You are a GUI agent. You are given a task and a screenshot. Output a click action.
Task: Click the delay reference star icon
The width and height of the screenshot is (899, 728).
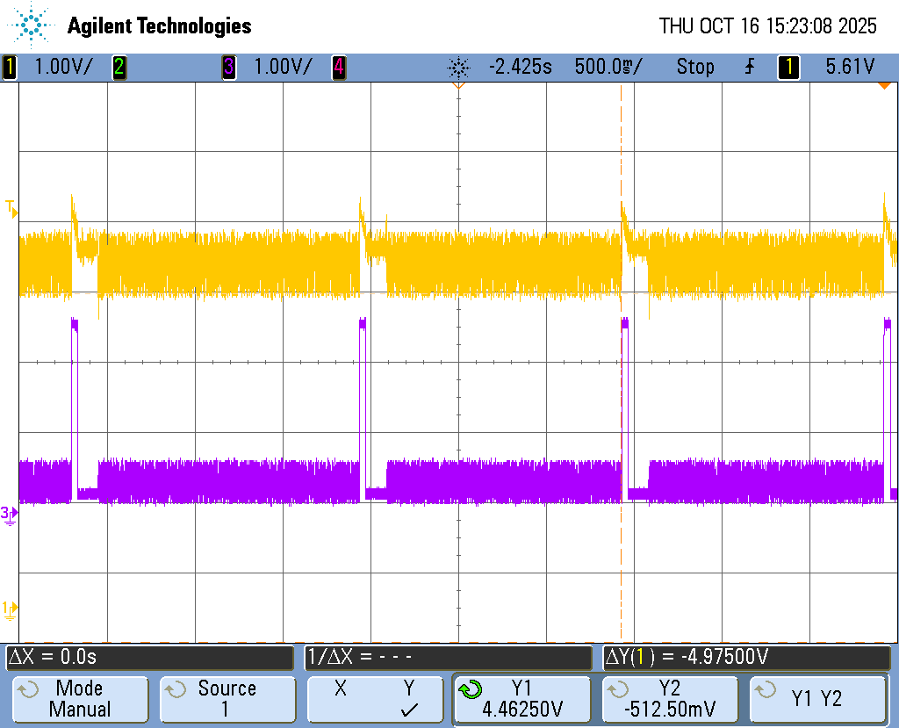458,68
